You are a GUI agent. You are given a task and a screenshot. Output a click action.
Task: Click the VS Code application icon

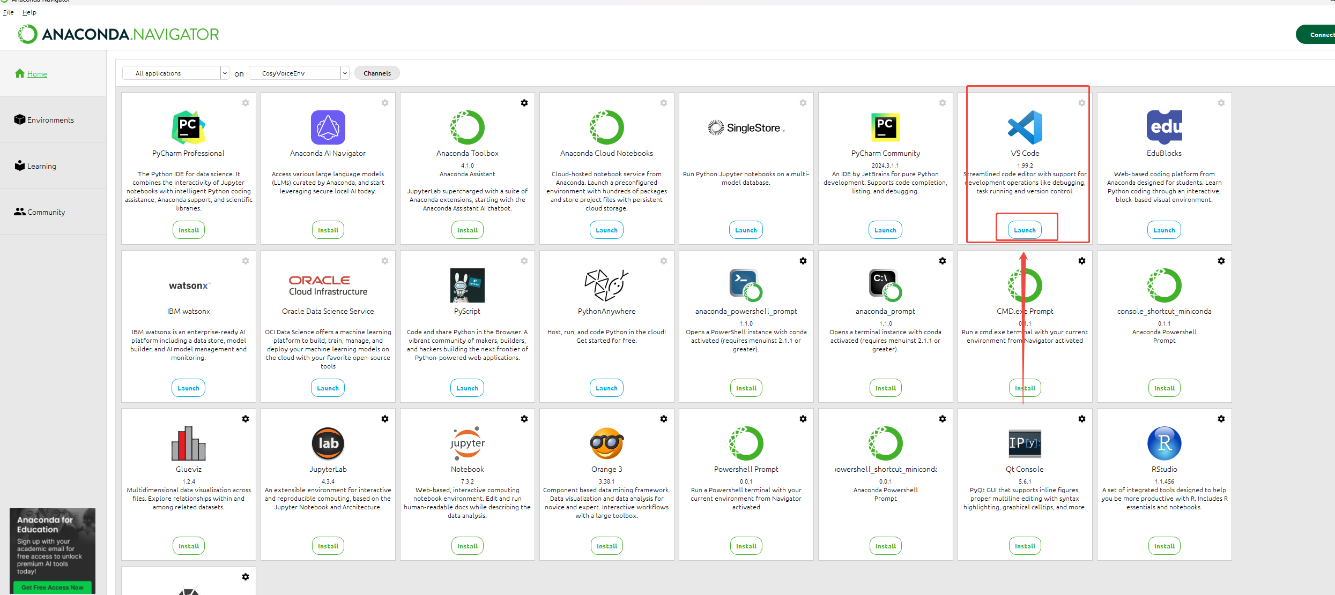tap(1025, 127)
